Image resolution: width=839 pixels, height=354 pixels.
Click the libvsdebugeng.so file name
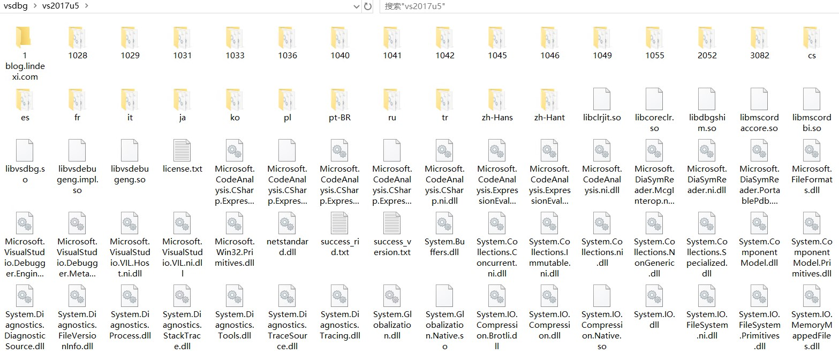130,174
